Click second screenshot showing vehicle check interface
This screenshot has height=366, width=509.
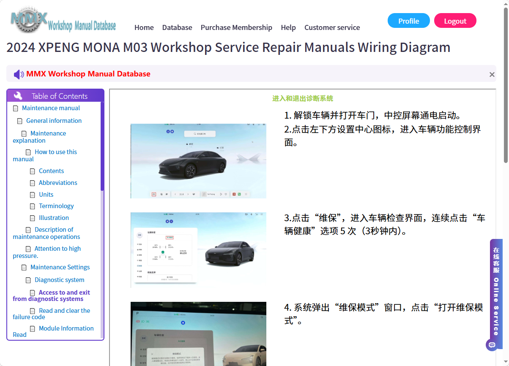198,250
